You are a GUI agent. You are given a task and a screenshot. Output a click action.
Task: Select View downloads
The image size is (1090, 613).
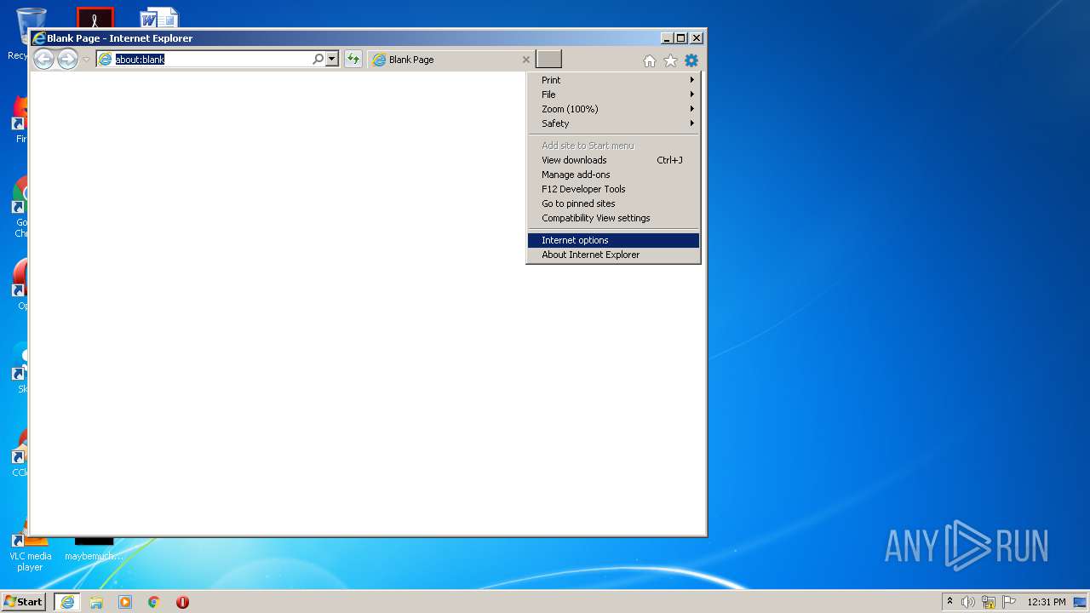[x=613, y=160]
